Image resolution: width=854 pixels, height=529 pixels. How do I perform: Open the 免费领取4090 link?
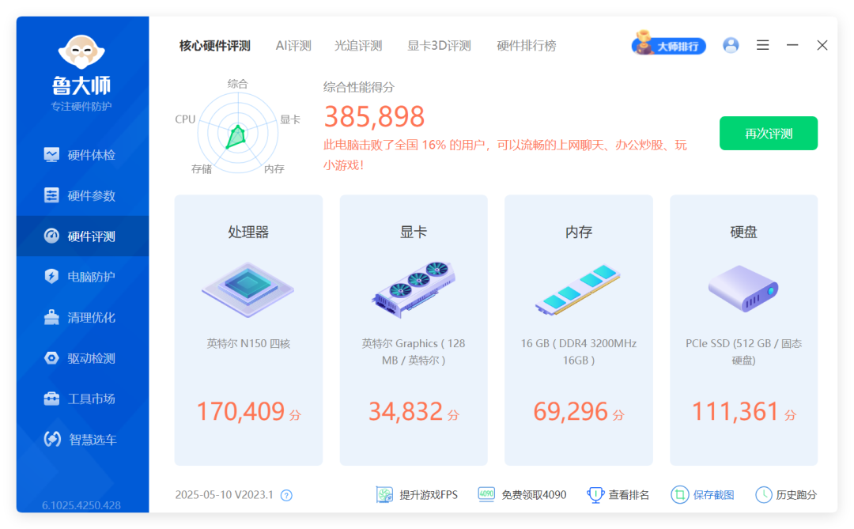(x=522, y=495)
